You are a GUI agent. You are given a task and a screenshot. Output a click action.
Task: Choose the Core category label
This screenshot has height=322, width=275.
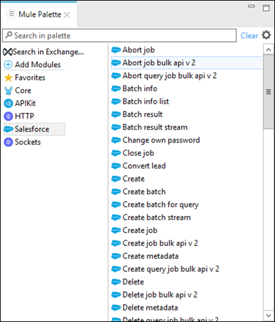click(x=23, y=90)
